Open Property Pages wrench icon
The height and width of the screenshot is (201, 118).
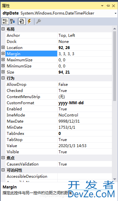point(38,21)
